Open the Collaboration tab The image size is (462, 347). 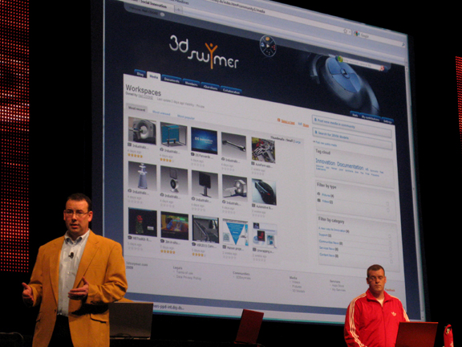coord(231,91)
